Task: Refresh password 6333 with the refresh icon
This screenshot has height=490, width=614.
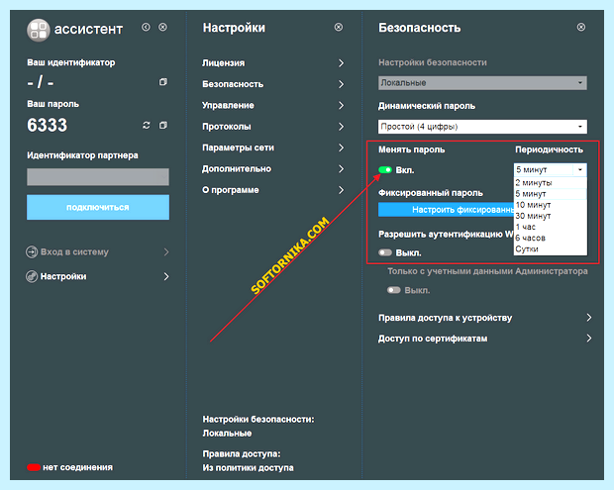Action: coord(146,126)
